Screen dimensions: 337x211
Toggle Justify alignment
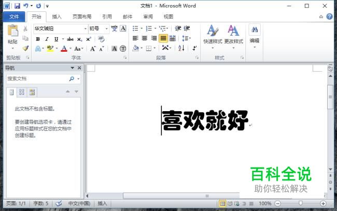coord(163,38)
